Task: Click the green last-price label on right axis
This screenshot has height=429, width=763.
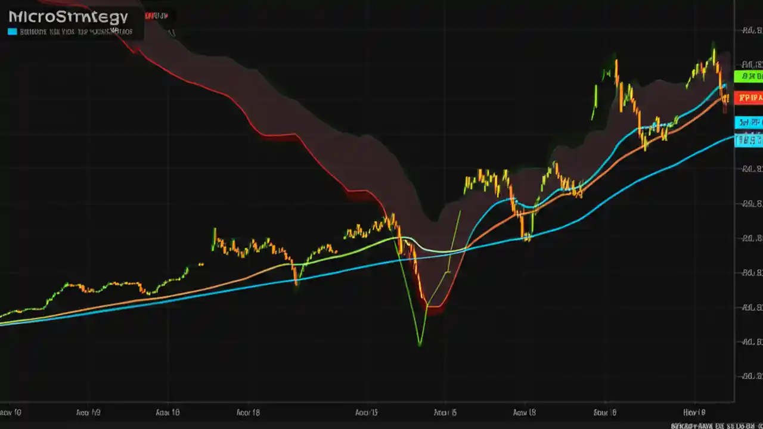Action: 749,76
